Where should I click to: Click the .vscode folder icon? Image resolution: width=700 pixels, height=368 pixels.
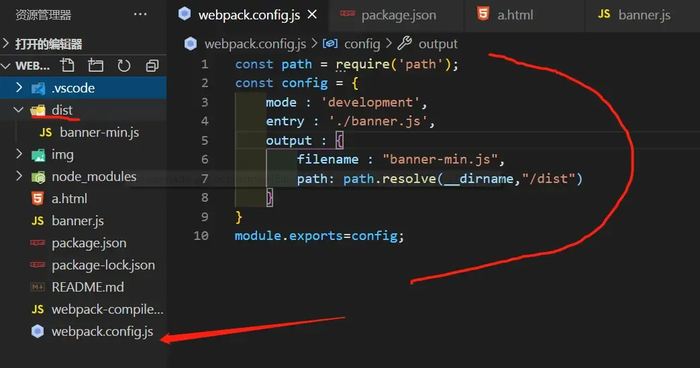click(38, 88)
